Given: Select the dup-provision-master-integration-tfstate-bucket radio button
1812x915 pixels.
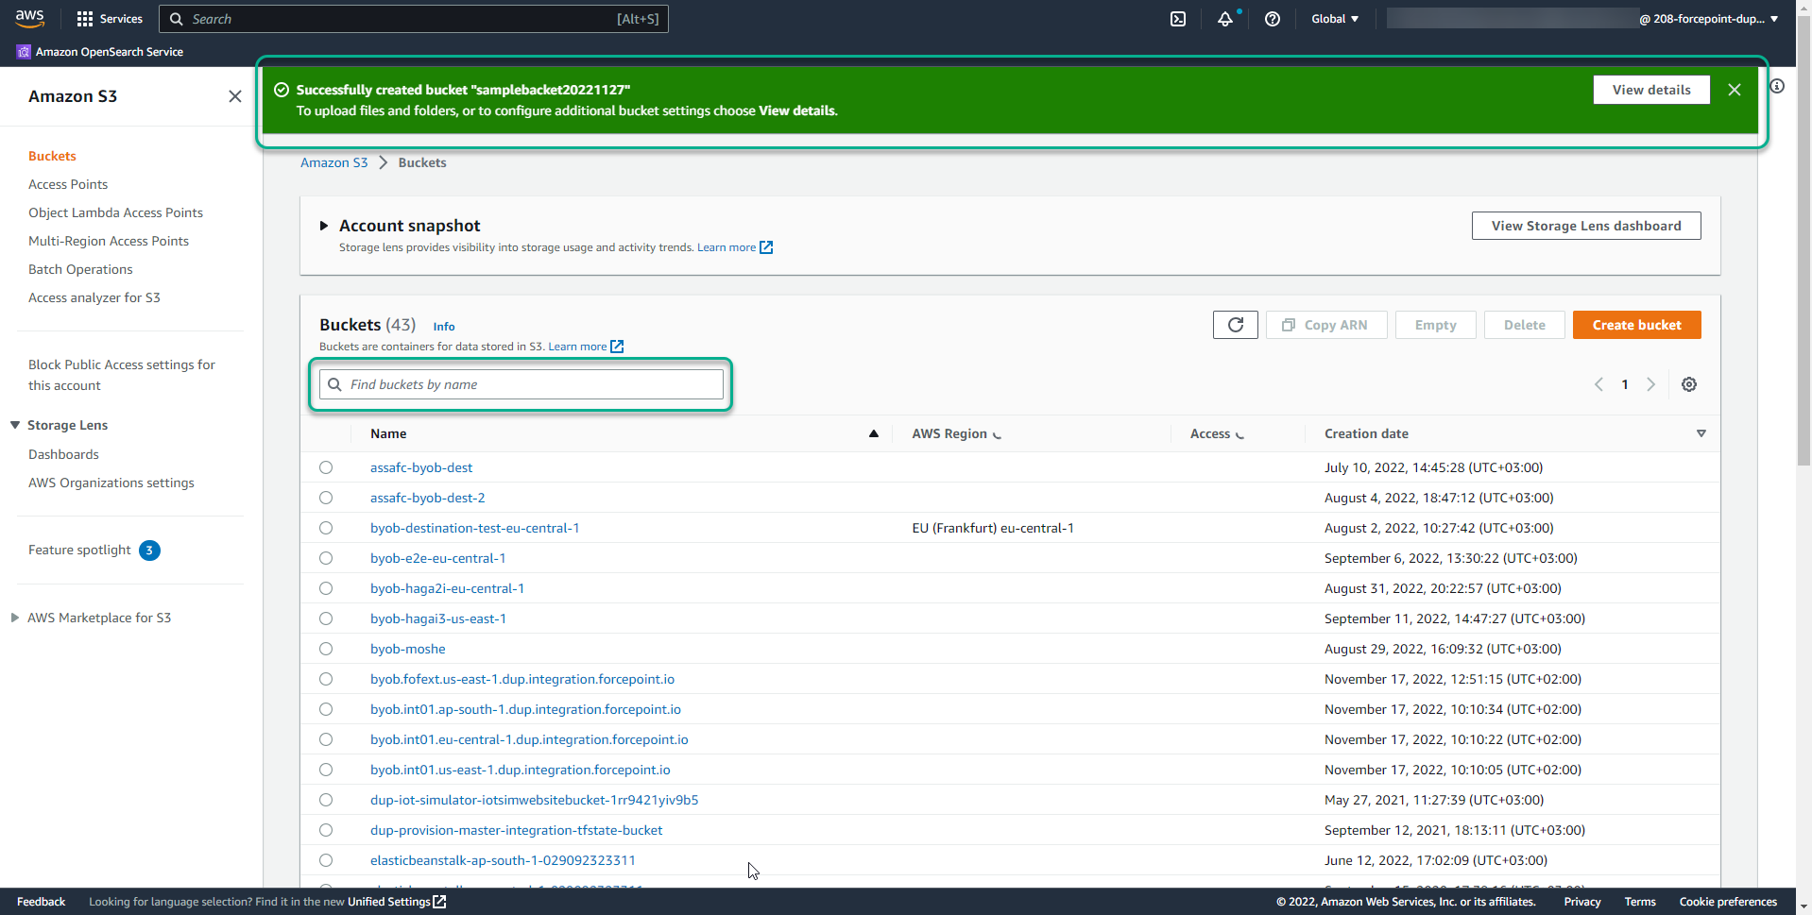Looking at the screenshot, I should click(x=326, y=830).
